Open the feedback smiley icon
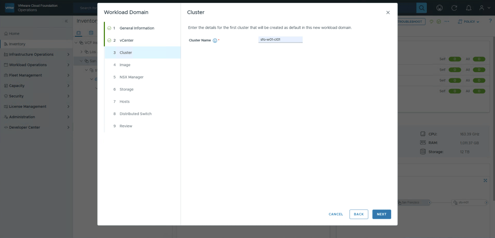Viewport: 495px width, 238px height. tap(439, 8)
